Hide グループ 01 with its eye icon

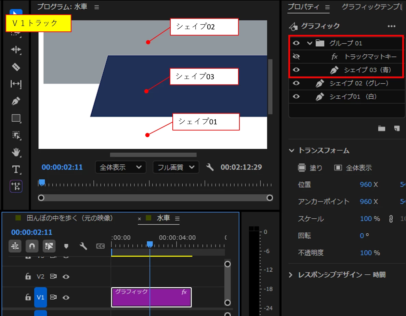[x=296, y=43]
